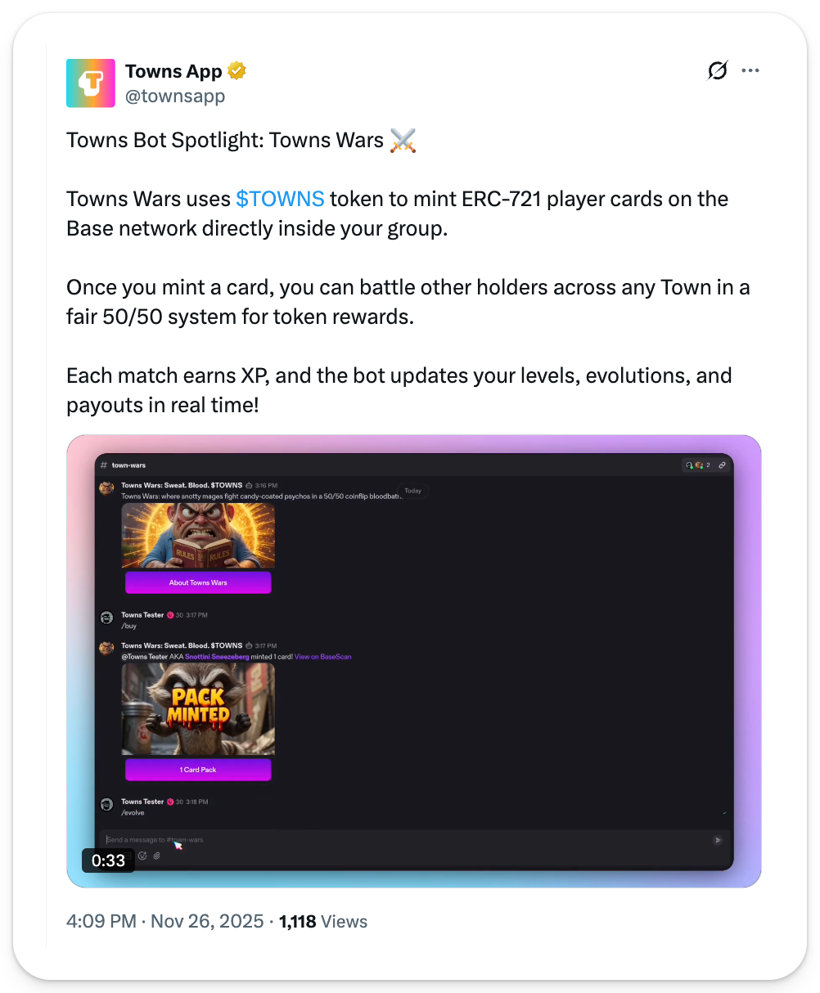
Task: Click the About Towns Wars button
Action: pyautogui.click(x=198, y=582)
